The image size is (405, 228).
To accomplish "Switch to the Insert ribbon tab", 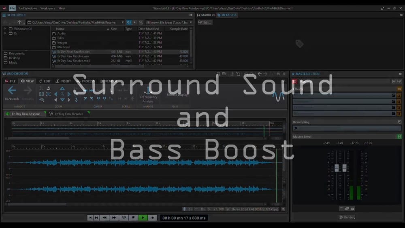I will tap(63, 81).
